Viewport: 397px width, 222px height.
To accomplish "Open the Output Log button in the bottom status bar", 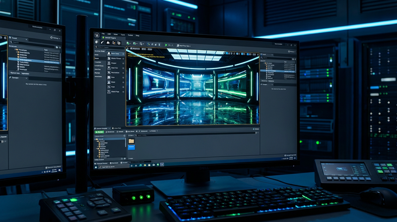I will 114,163.
